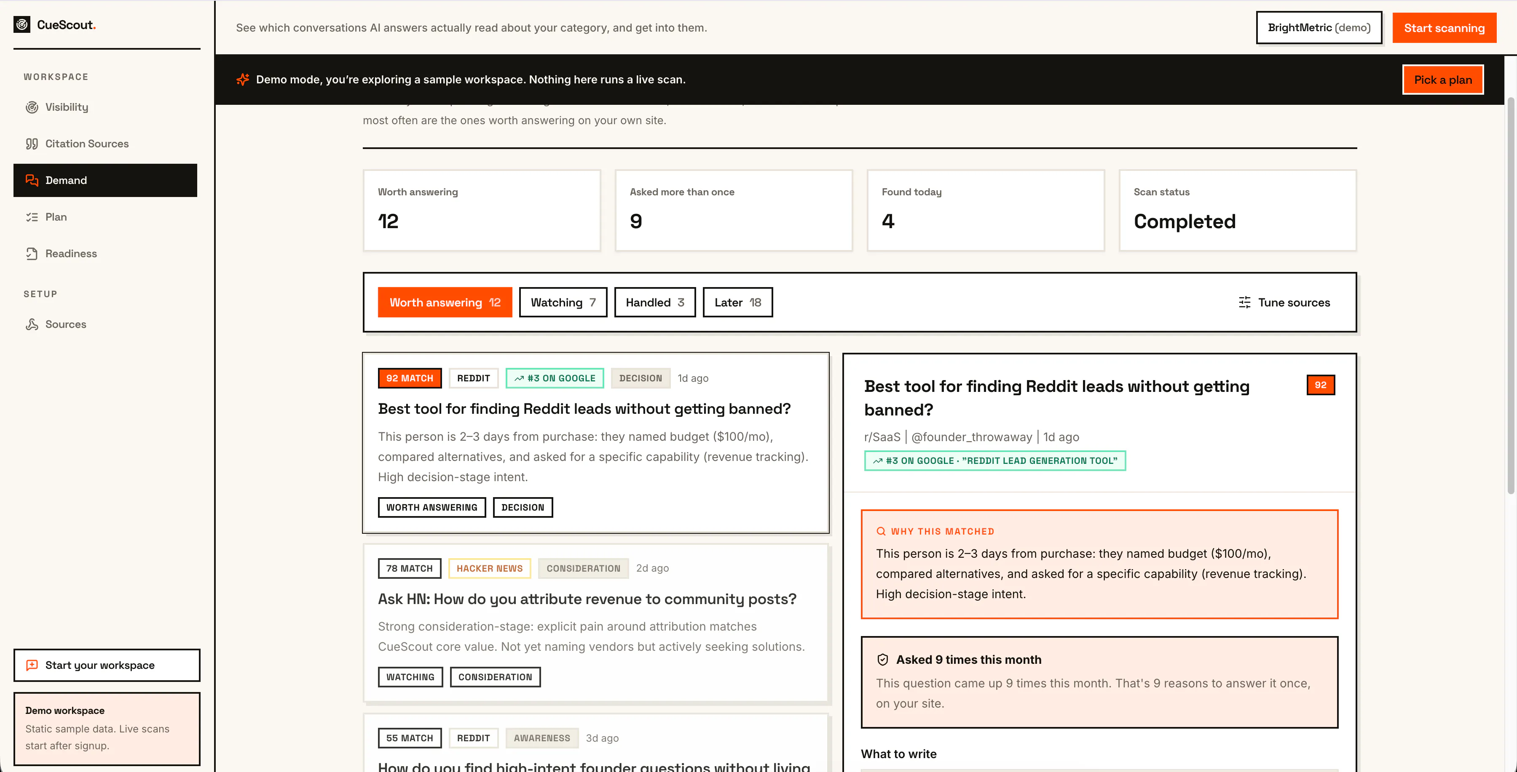The width and height of the screenshot is (1517, 772).
Task: Click trend arrow icon in #3 ON GOOGLE card tag
Action: click(519, 378)
